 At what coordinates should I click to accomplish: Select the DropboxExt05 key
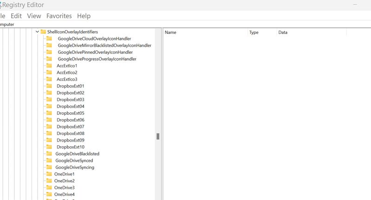click(x=70, y=113)
